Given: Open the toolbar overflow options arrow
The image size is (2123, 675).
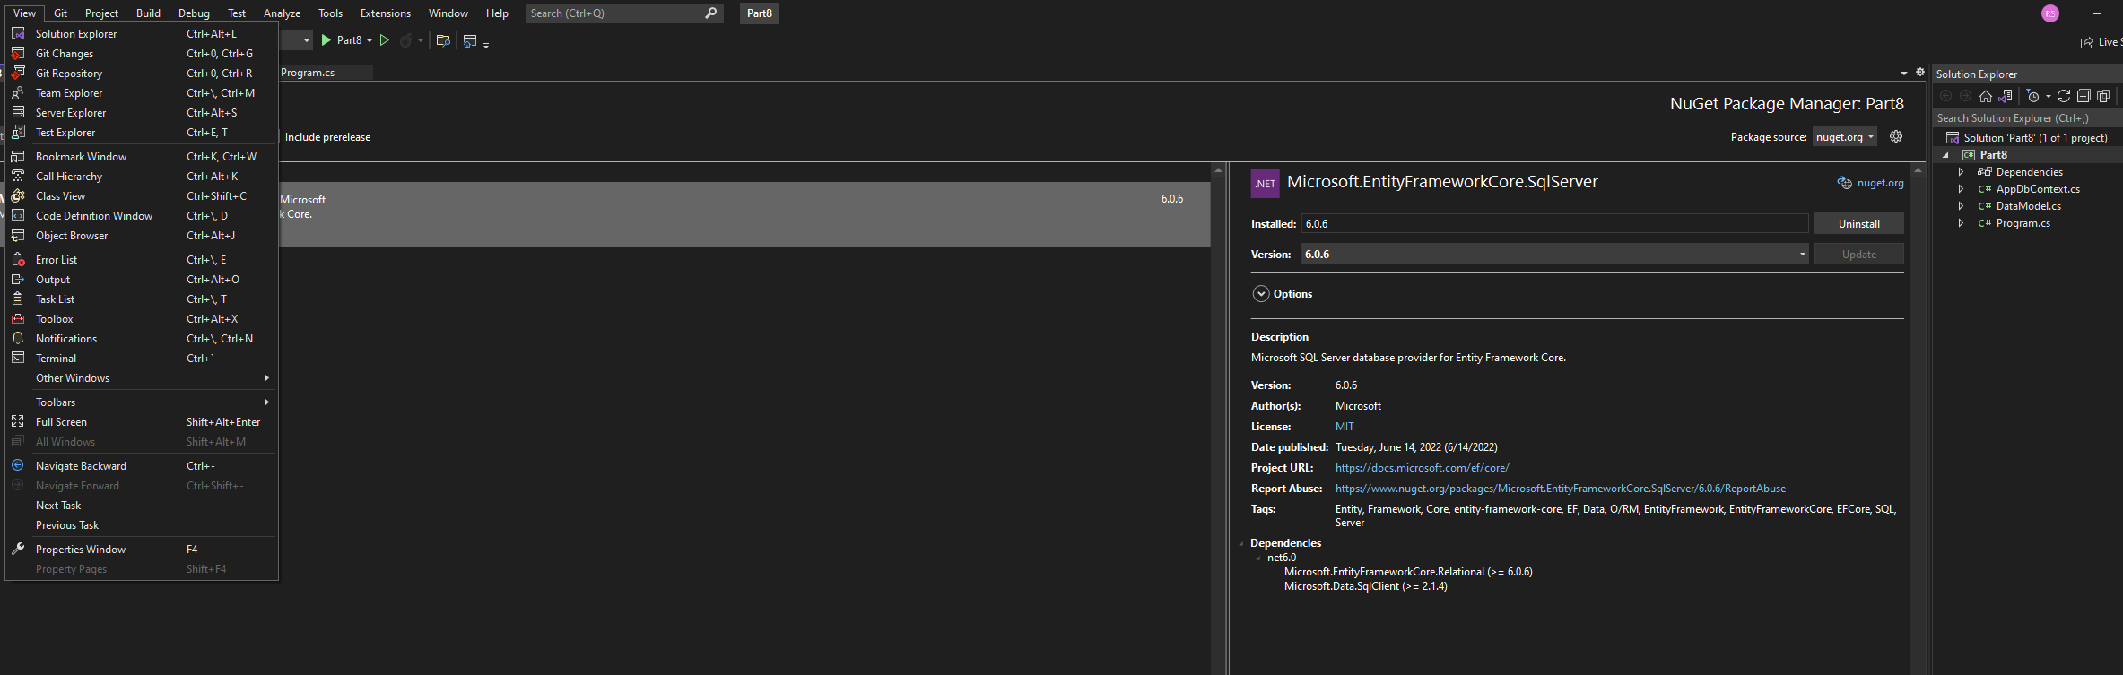Looking at the screenshot, I should pos(486,44).
